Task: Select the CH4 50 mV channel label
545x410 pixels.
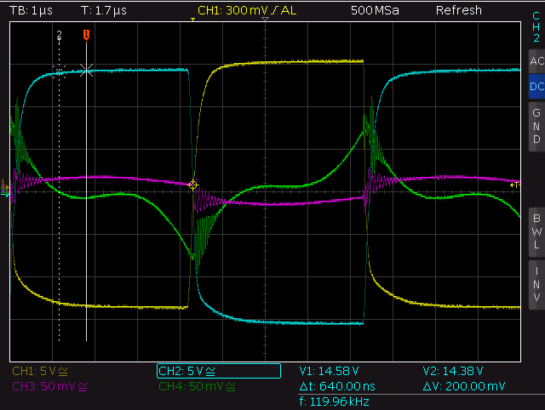Action: click(x=197, y=386)
